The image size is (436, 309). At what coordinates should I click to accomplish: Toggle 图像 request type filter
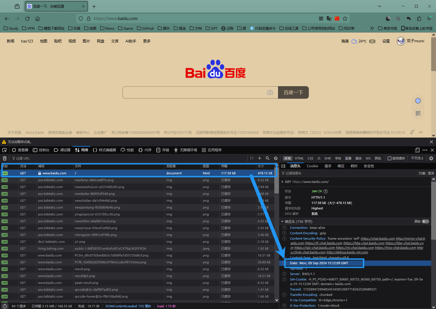click(x=348, y=158)
